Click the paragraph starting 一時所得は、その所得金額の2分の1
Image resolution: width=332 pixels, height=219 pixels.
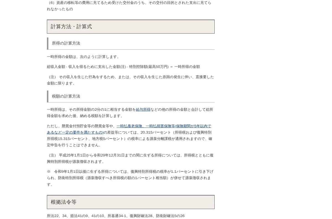tap(130, 113)
